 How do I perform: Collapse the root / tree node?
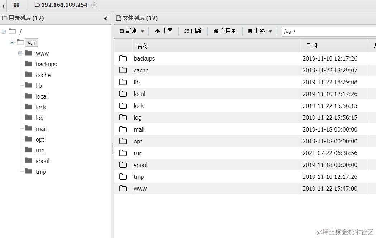click(x=4, y=32)
